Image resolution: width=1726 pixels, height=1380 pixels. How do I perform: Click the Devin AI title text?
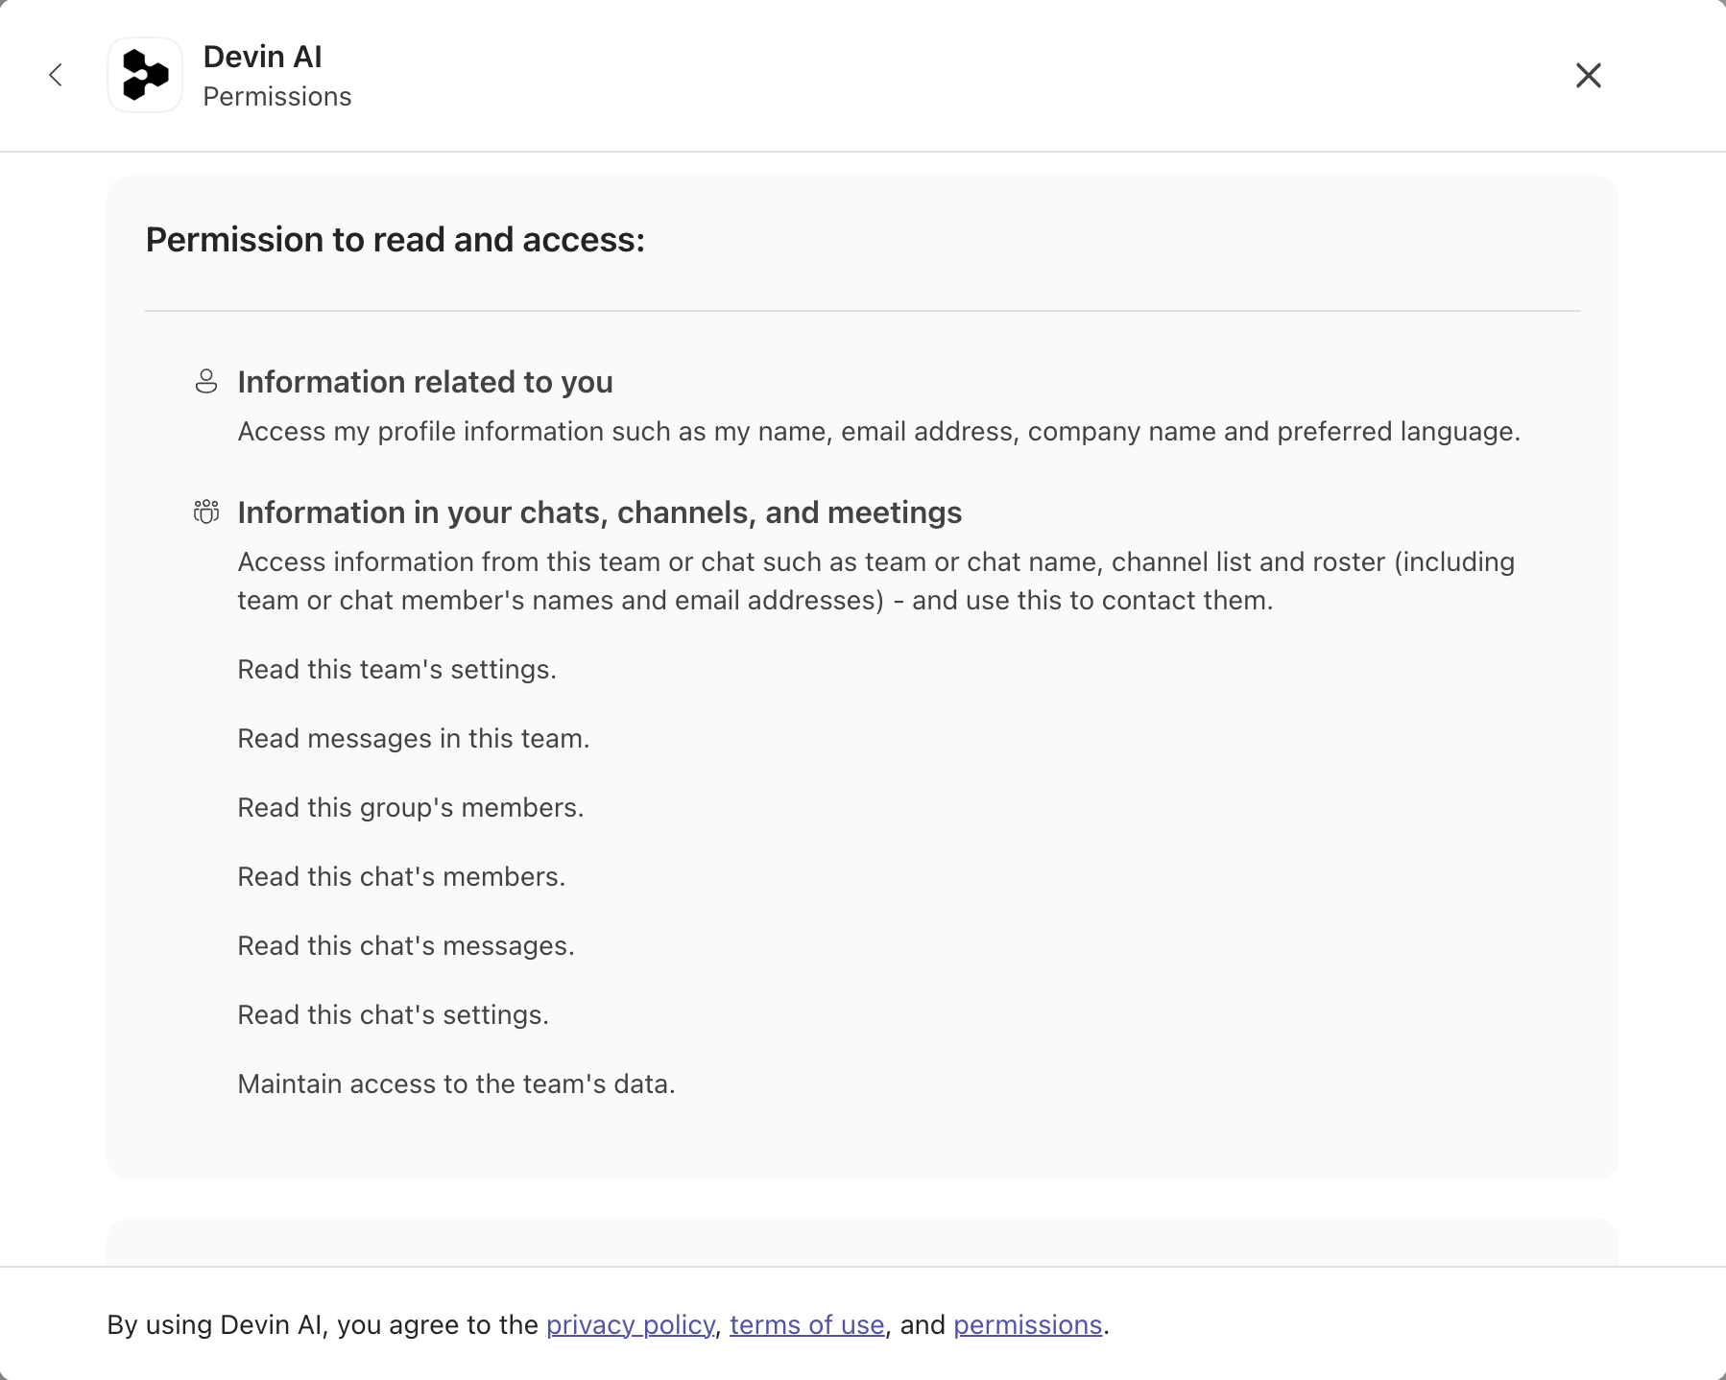point(263,57)
